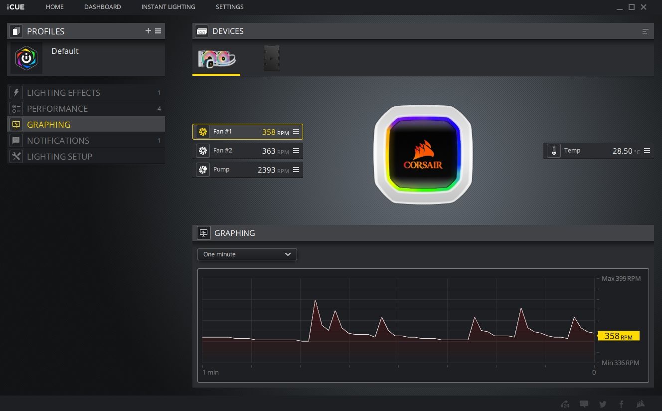This screenshot has height=411, width=662.
Task: Click the Fan #1 yellow fan icon
Action: click(x=203, y=132)
